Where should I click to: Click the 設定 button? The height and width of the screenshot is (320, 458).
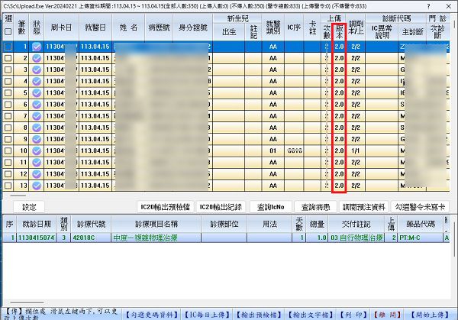29,207
